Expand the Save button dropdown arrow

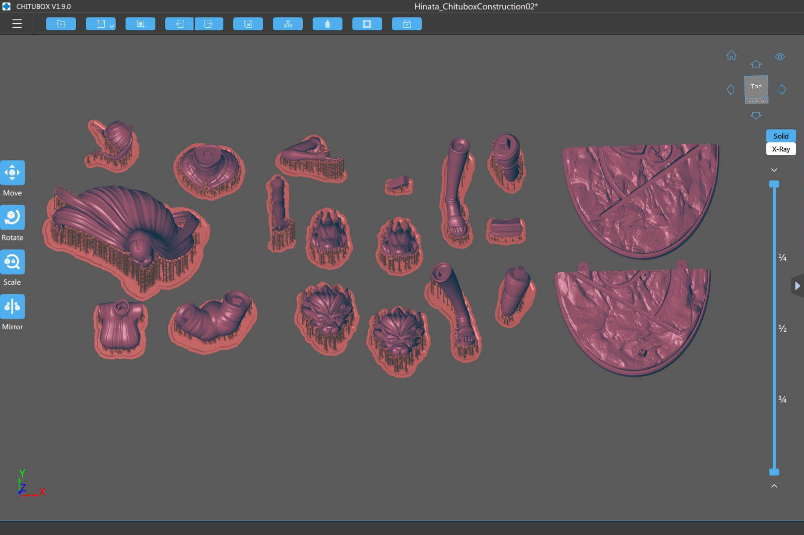click(112, 26)
